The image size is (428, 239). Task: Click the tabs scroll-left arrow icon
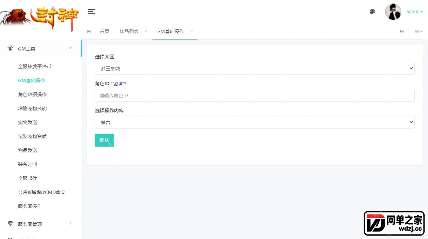[89, 31]
